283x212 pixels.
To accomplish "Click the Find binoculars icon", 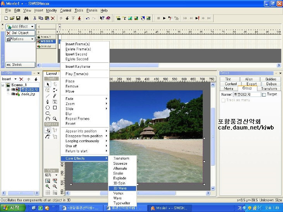I will pos(26,18).
